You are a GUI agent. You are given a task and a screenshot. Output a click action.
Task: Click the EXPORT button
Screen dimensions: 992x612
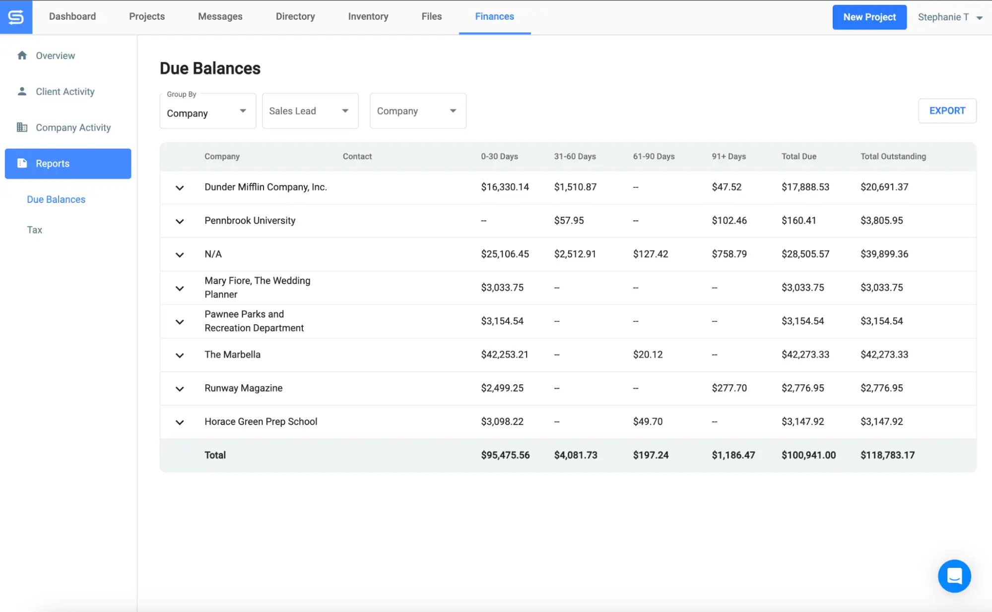coord(947,111)
